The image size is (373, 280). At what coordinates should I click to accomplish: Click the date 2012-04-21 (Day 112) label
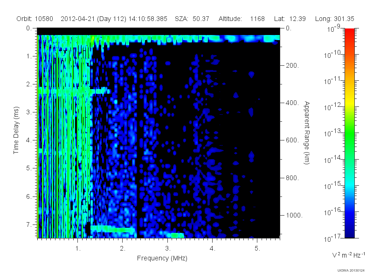[x=94, y=19]
